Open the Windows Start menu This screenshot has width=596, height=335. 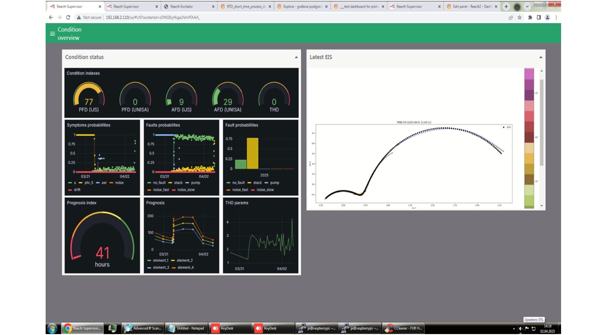[x=52, y=328]
